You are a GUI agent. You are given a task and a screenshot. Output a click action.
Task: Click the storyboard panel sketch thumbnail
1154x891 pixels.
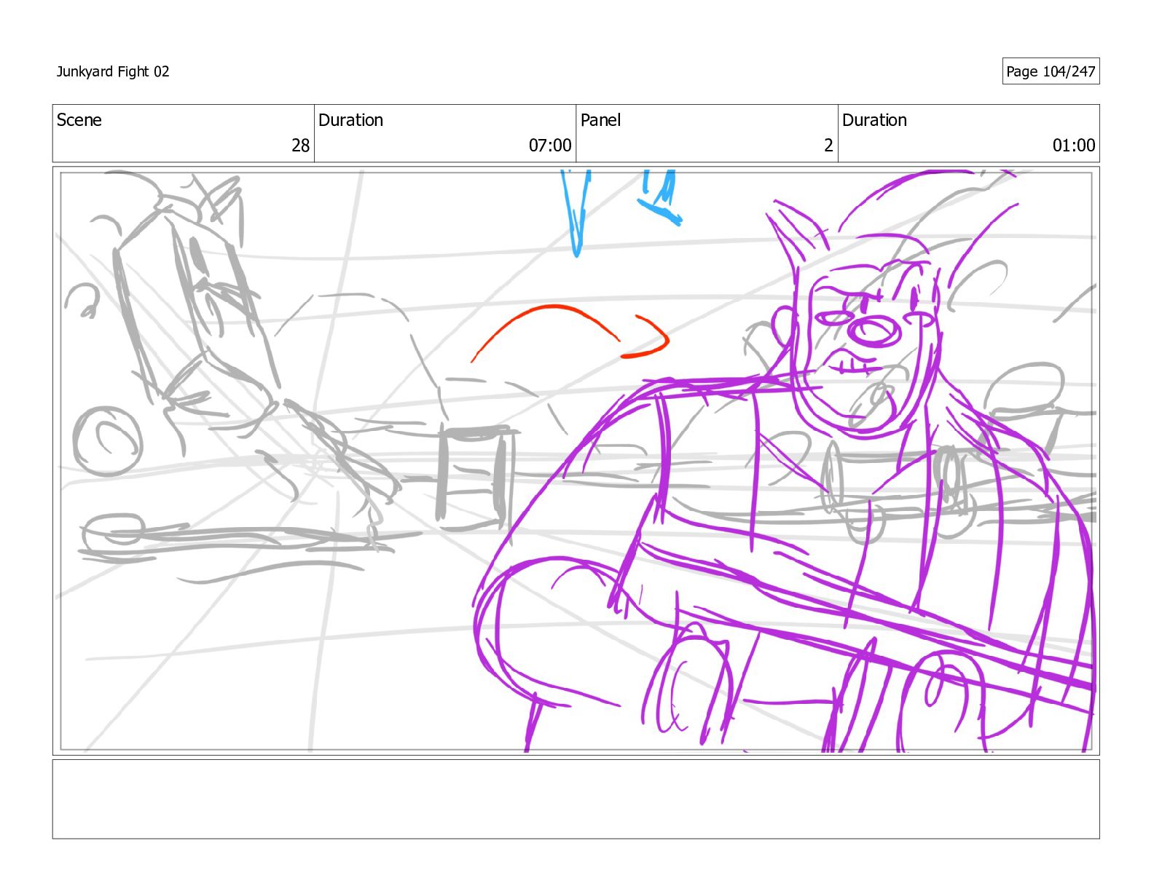pos(576,461)
